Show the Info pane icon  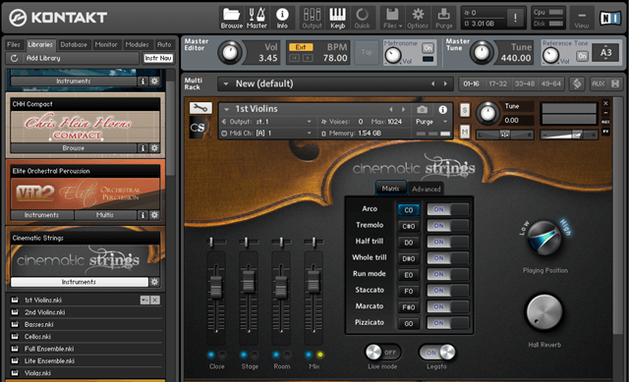[x=282, y=18]
